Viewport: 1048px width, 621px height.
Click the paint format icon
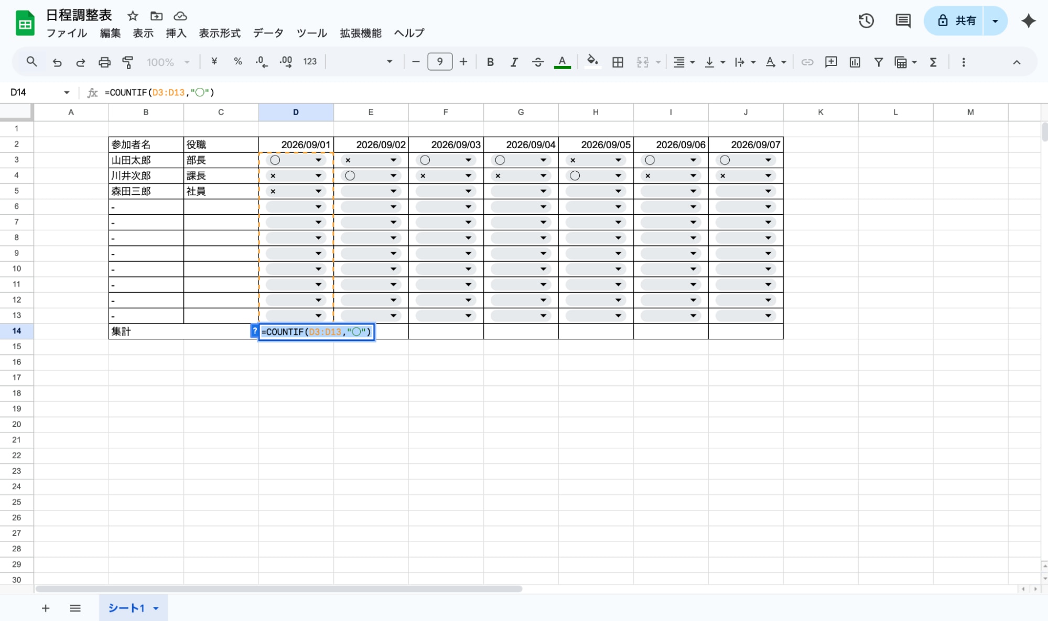[x=127, y=62]
